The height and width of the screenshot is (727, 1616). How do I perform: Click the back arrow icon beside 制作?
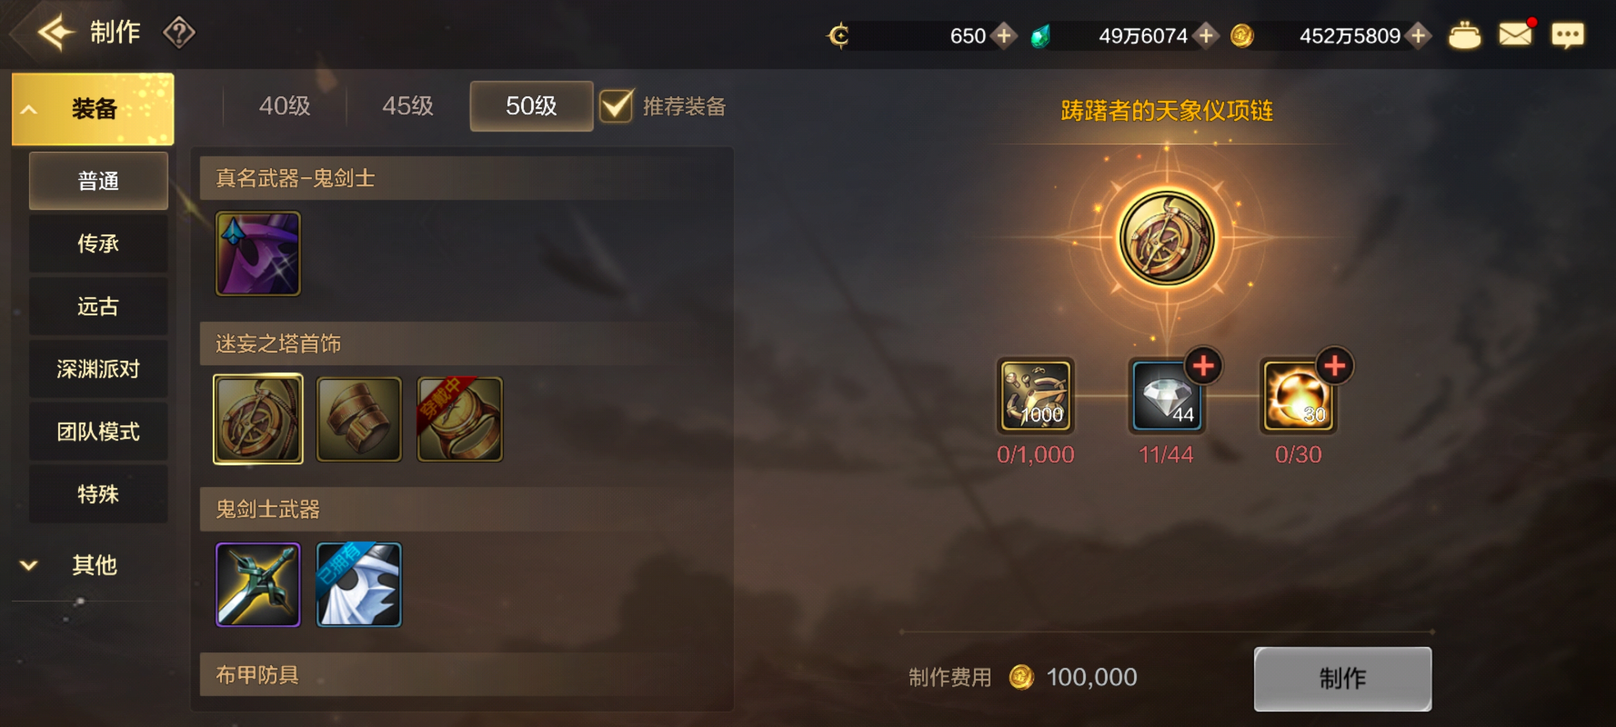tap(55, 33)
